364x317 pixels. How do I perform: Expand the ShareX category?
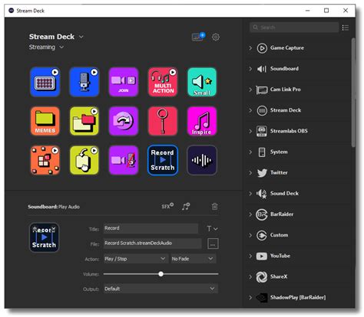point(250,277)
